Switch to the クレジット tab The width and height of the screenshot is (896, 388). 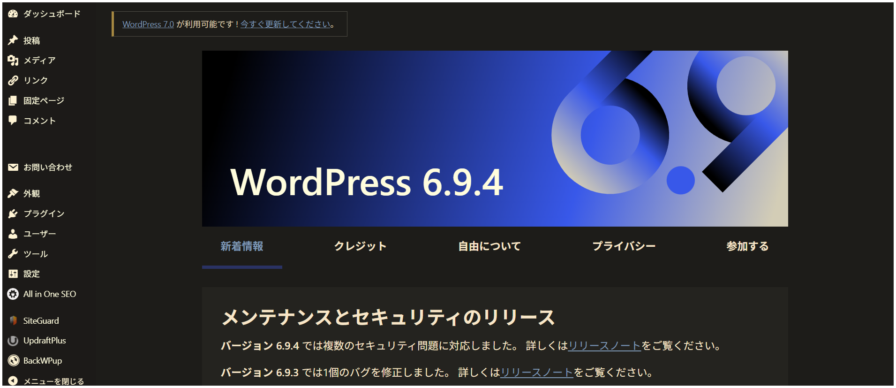360,246
